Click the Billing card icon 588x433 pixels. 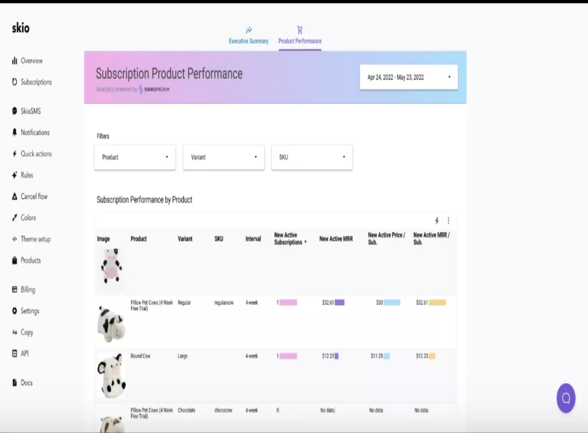pyautogui.click(x=14, y=290)
